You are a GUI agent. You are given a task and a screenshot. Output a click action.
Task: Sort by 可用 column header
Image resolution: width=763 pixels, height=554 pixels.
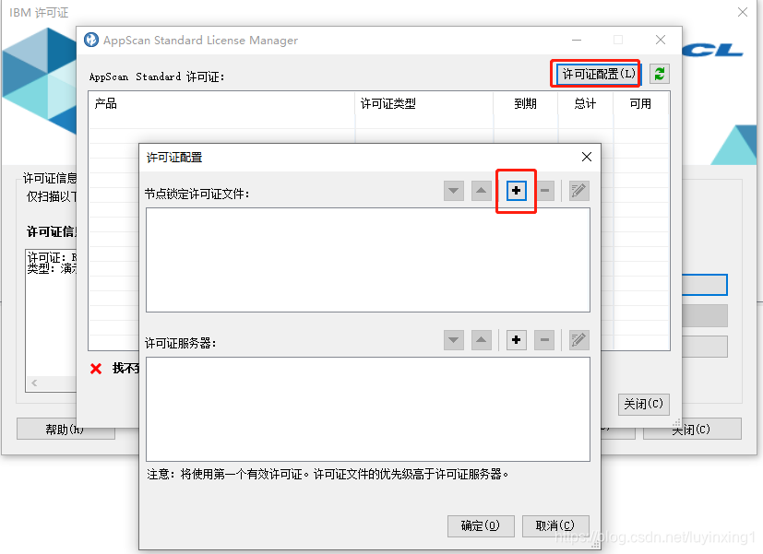coord(640,103)
